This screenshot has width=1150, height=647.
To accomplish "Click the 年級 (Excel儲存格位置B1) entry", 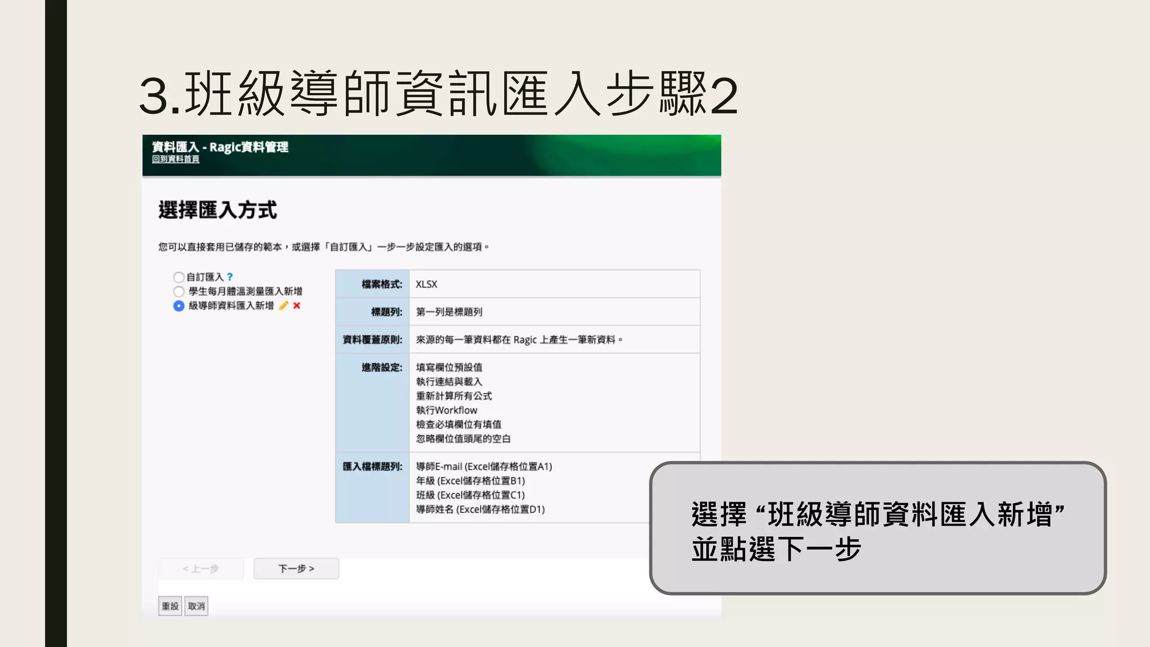I will tap(471, 481).
